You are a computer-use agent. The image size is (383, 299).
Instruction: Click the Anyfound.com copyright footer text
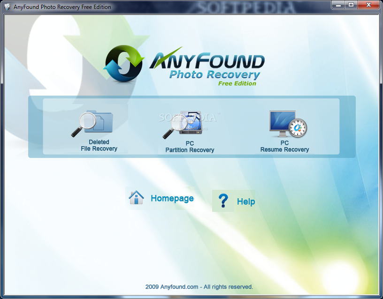tap(199, 287)
